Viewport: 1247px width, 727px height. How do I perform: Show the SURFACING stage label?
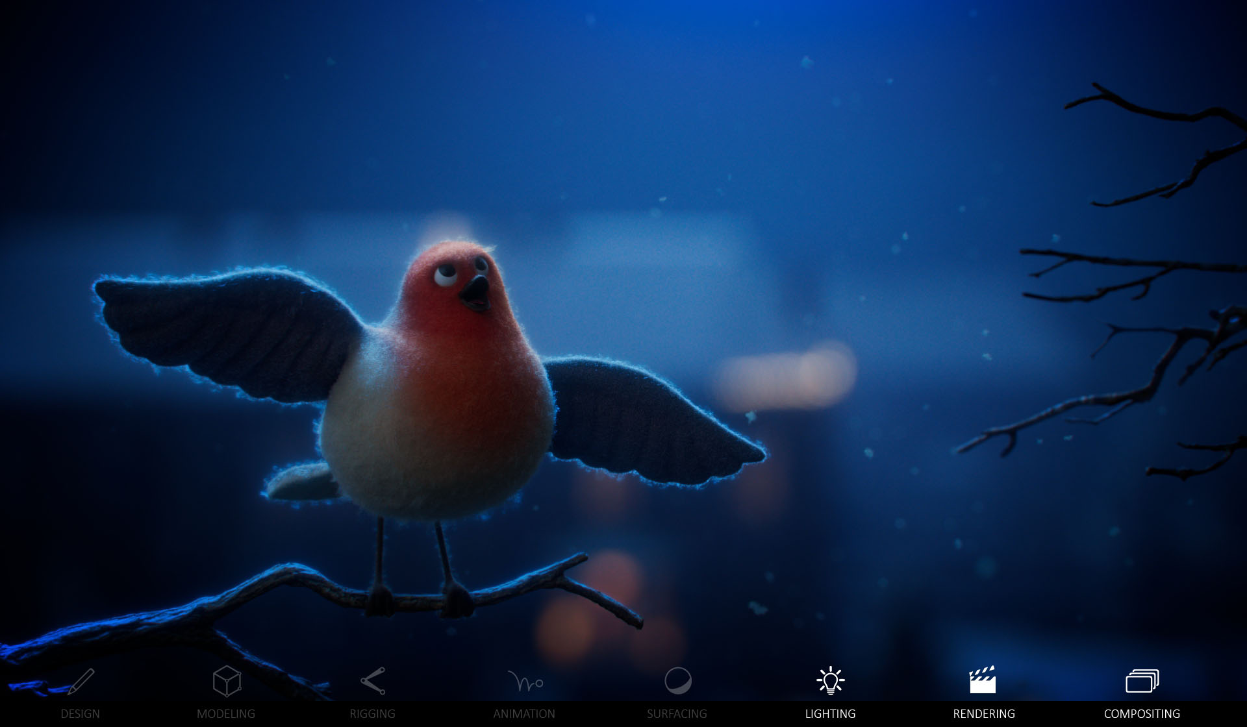[x=677, y=714]
